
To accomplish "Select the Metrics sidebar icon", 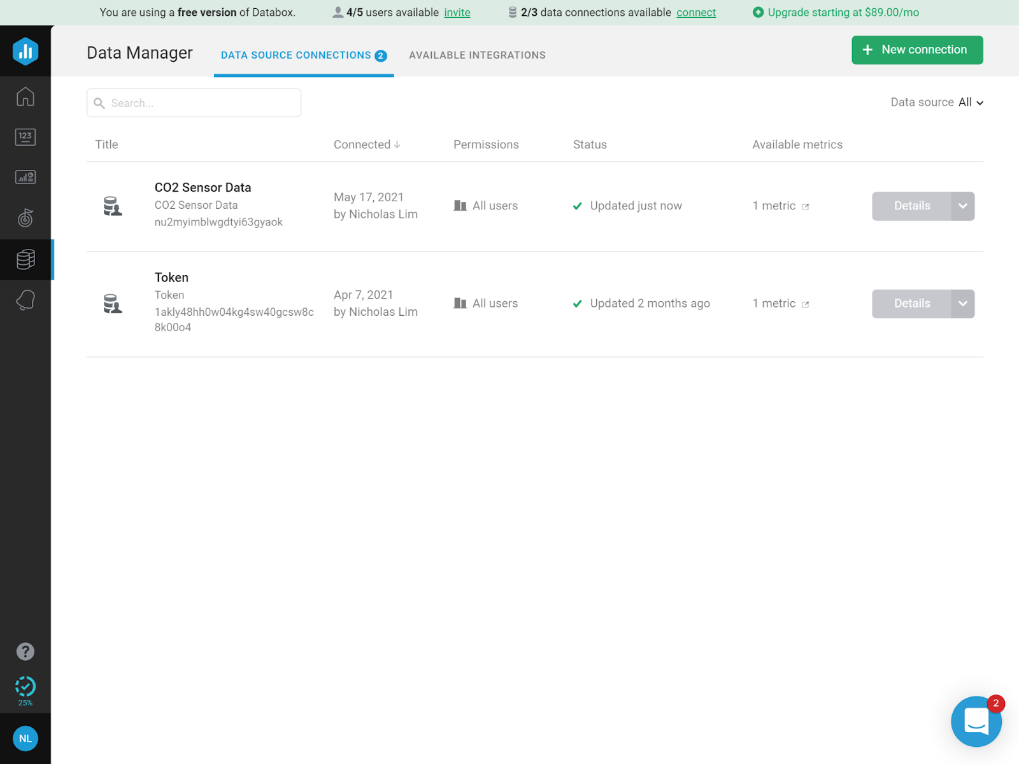I will (25, 136).
